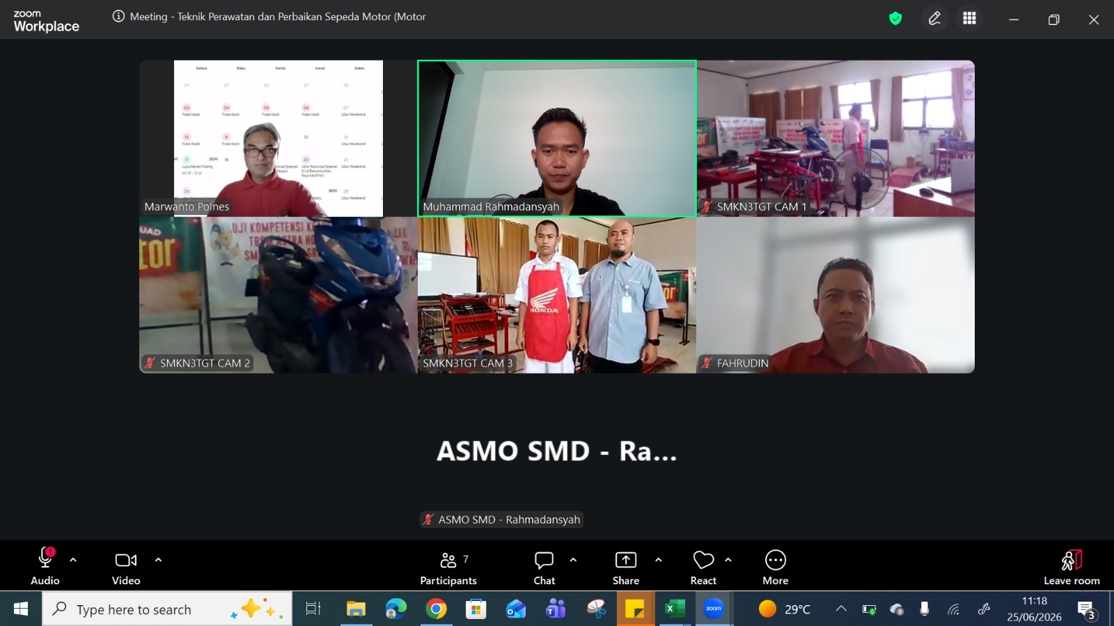Click the ASMO SMD - Rahmadansyah name label

502,520
